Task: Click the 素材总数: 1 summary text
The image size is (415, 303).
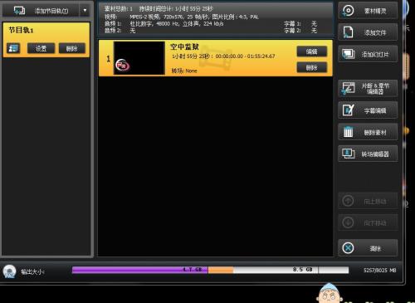Action: tap(119, 8)
